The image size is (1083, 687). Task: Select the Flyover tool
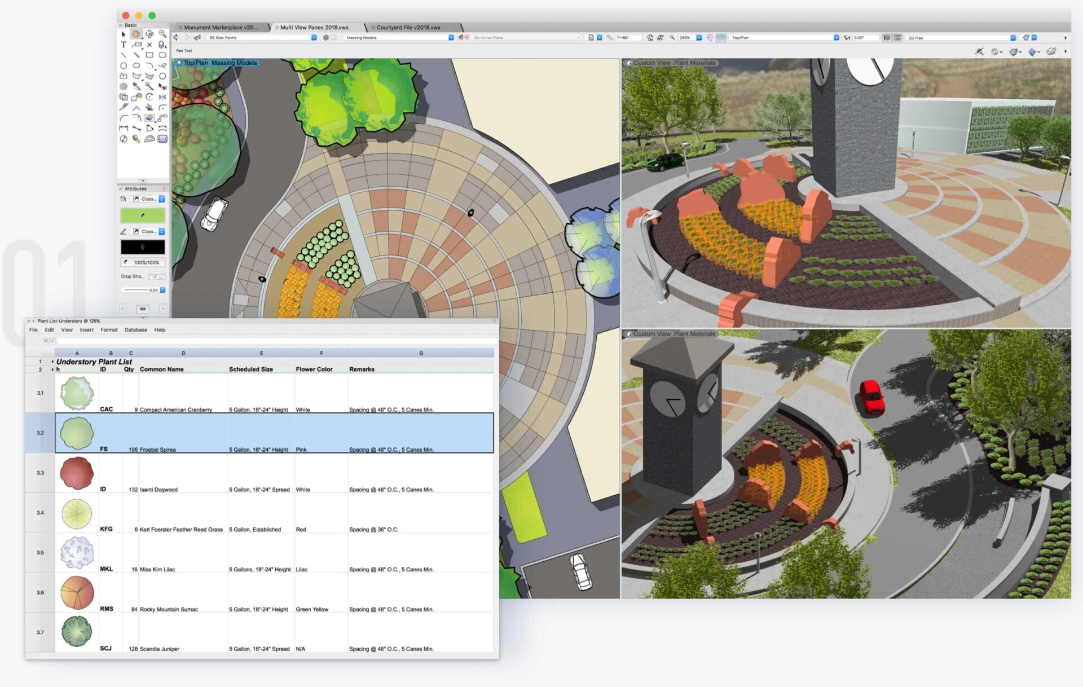pos(149,34)
